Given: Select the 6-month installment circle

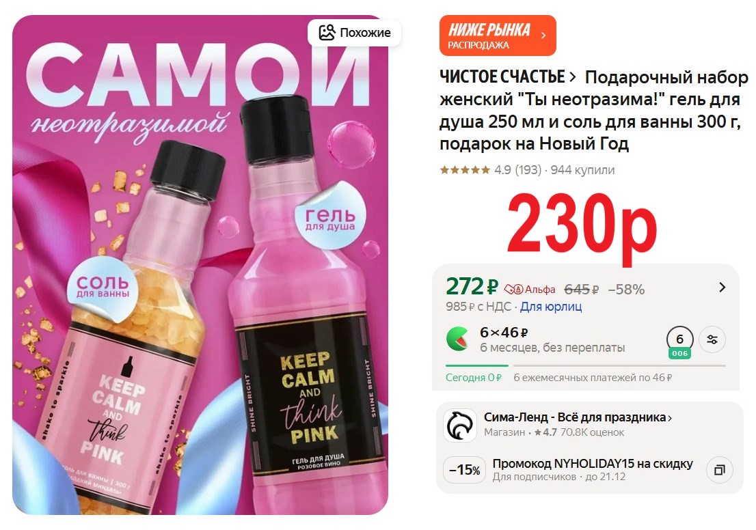Looking at the screenshot, I should coord(680,341).
